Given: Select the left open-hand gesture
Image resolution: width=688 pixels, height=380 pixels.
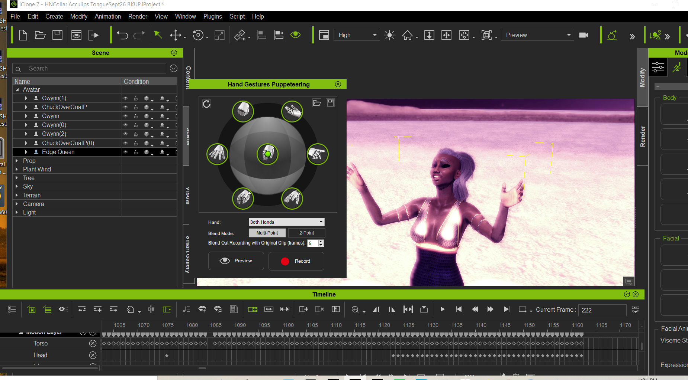Looking at the screenshot, I should click(x=217, y=154).
